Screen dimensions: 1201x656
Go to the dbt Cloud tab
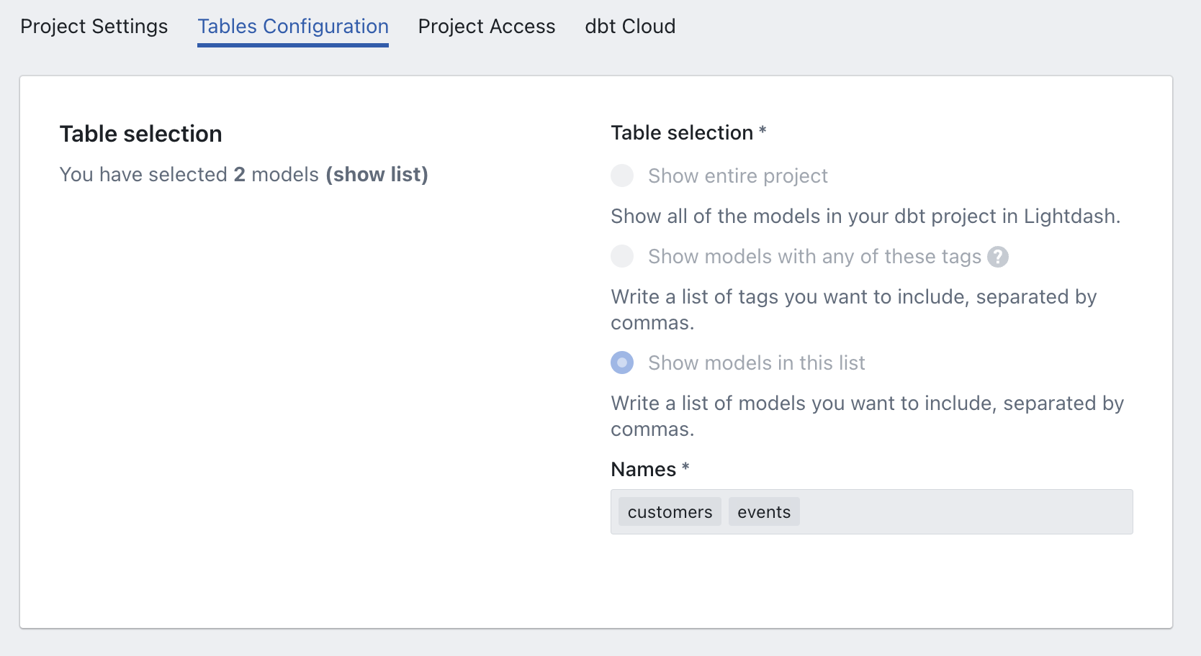click(x=630, y=27)
